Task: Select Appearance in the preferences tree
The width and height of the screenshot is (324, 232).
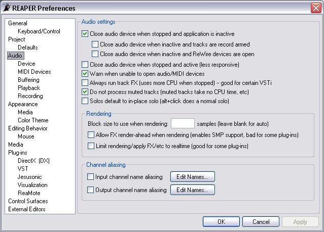Action: (23, 104)
